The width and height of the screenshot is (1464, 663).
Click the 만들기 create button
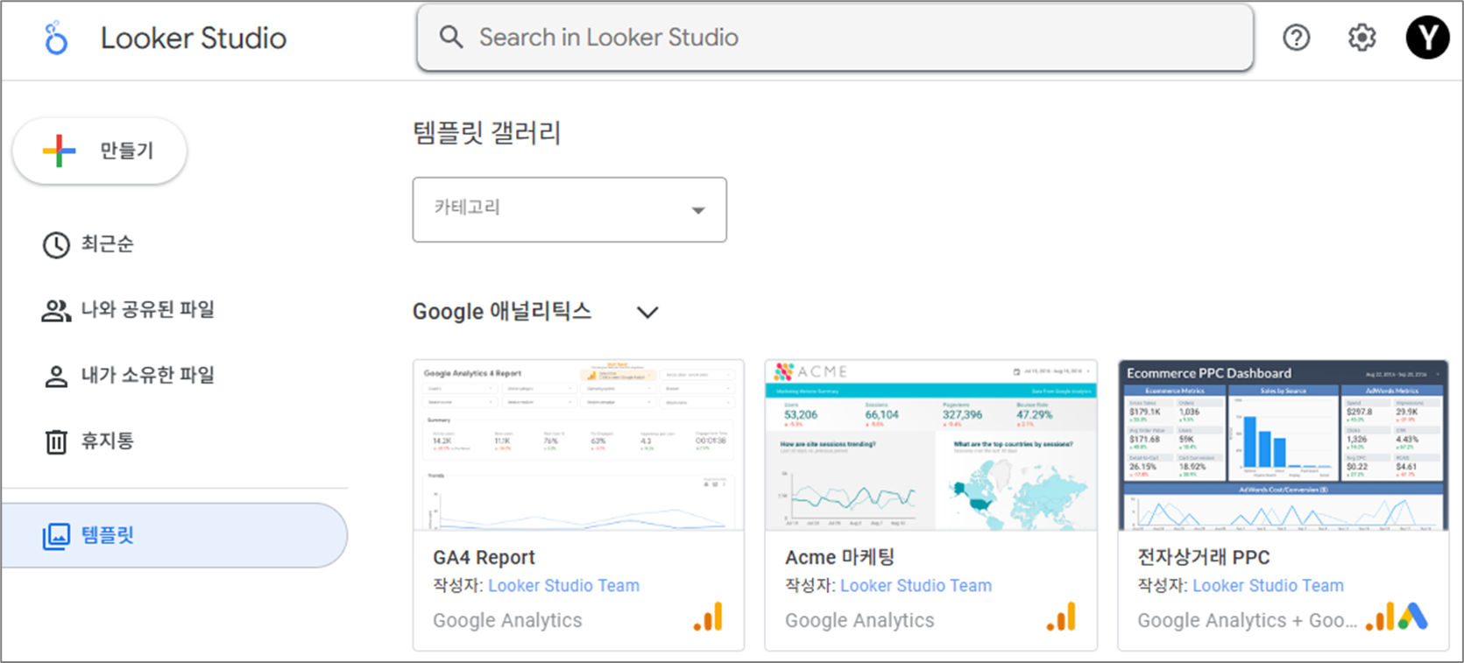pyautogui.click(x=99, y=151)
